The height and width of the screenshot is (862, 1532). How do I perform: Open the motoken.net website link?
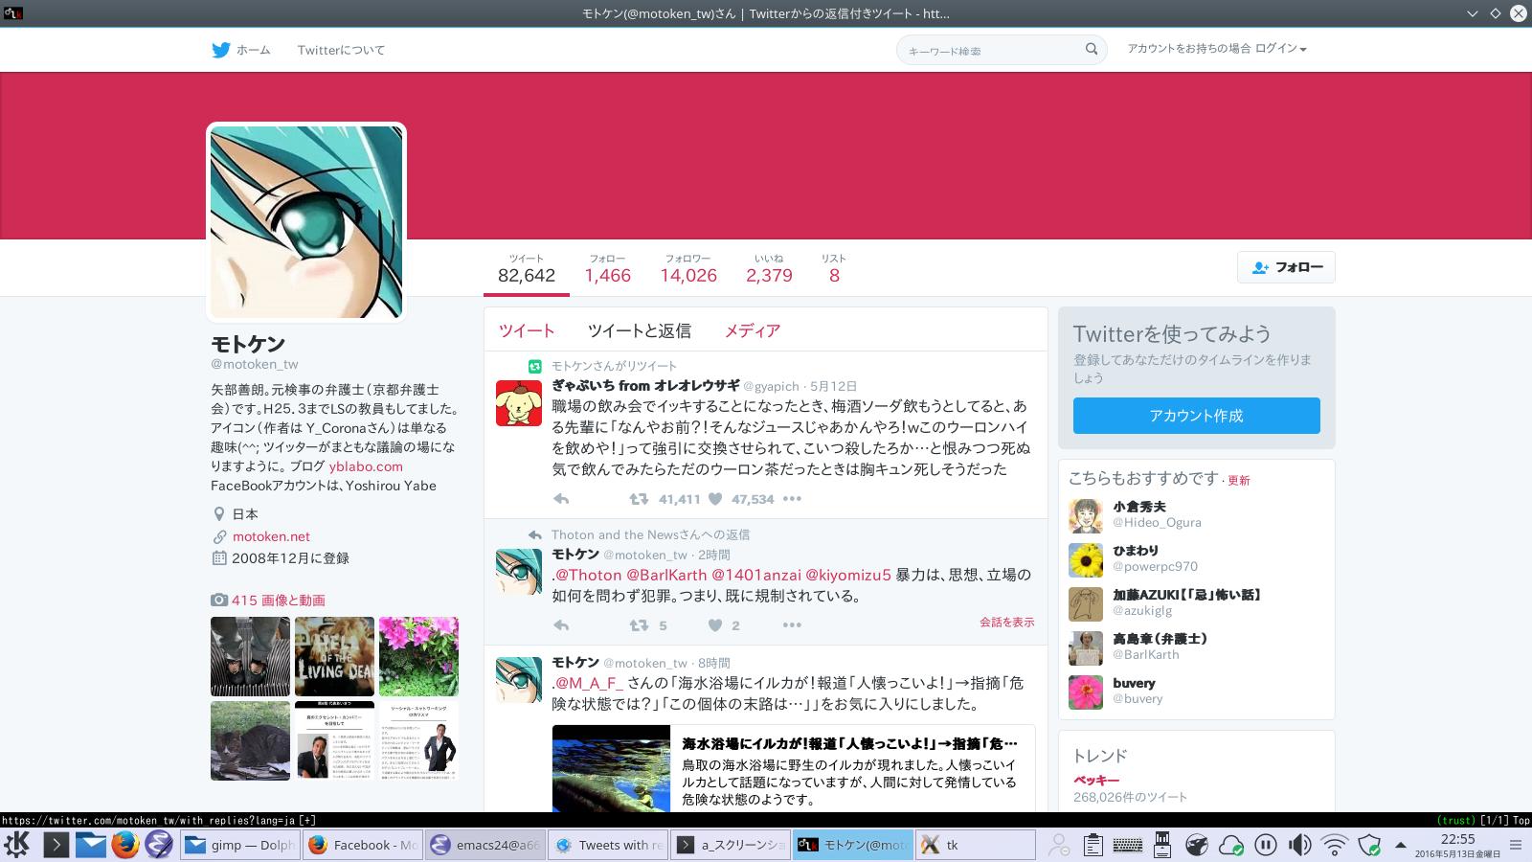point(271,536)
